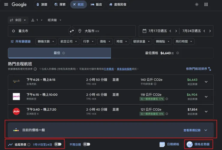
Task: Go to previous departure date
Action: (170, 31)
